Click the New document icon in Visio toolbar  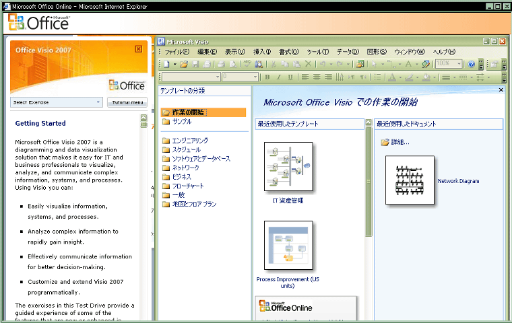tap(167, 64)
